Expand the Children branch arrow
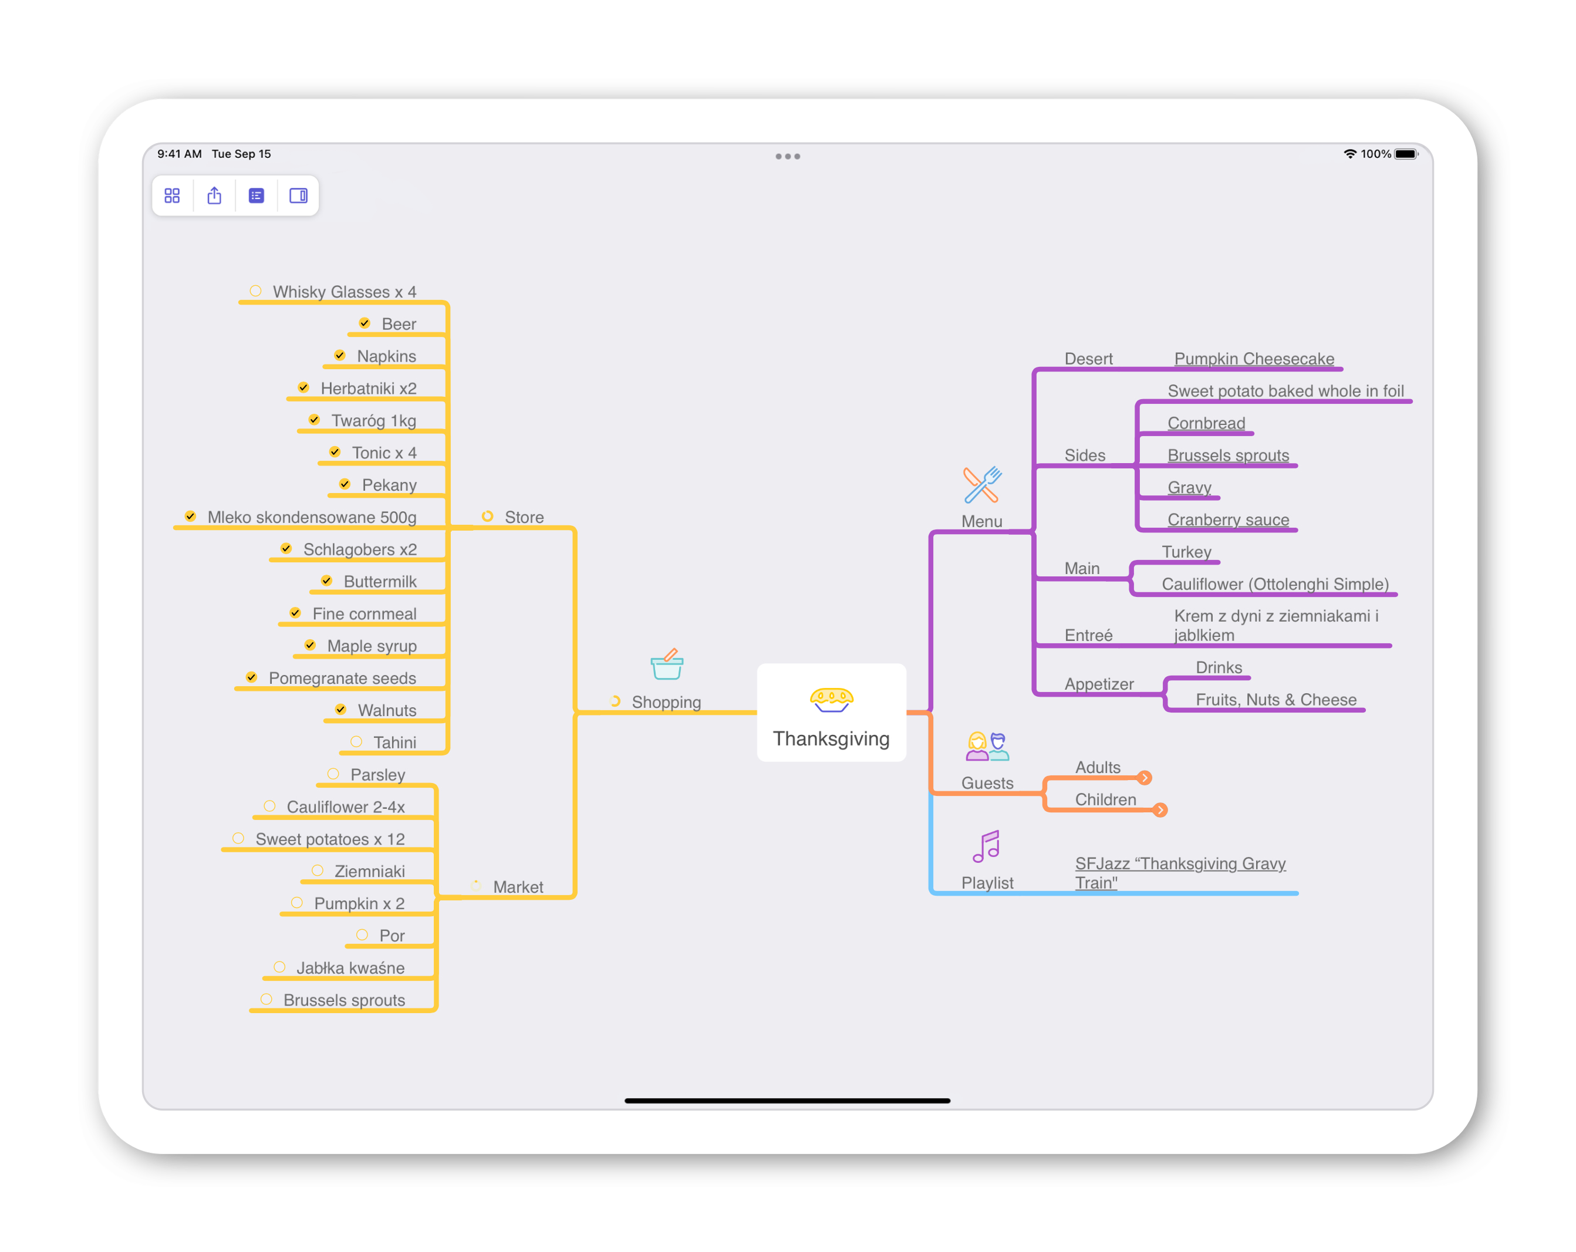This screenshot has width=1576, height=1252. coord(1160,810)
